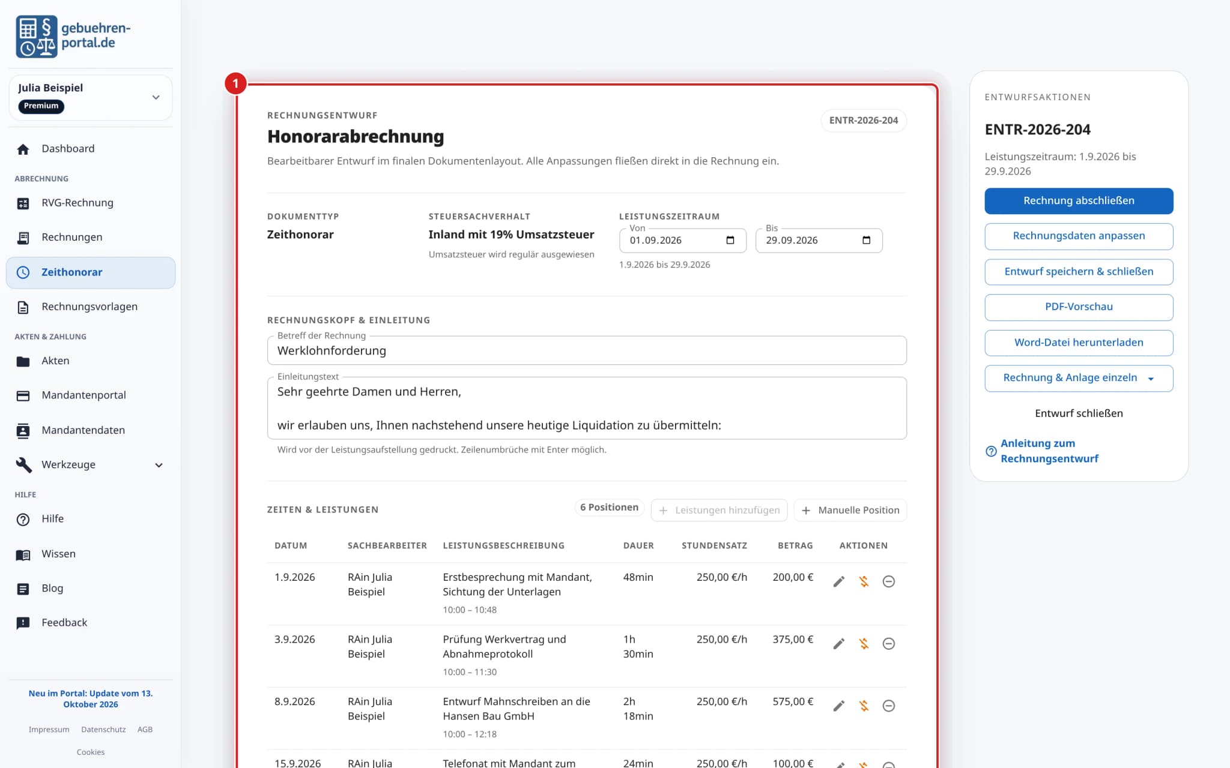1230x768 pixels.
Task: Click into the Einleitungstext text area
Action: coord(587,409)
